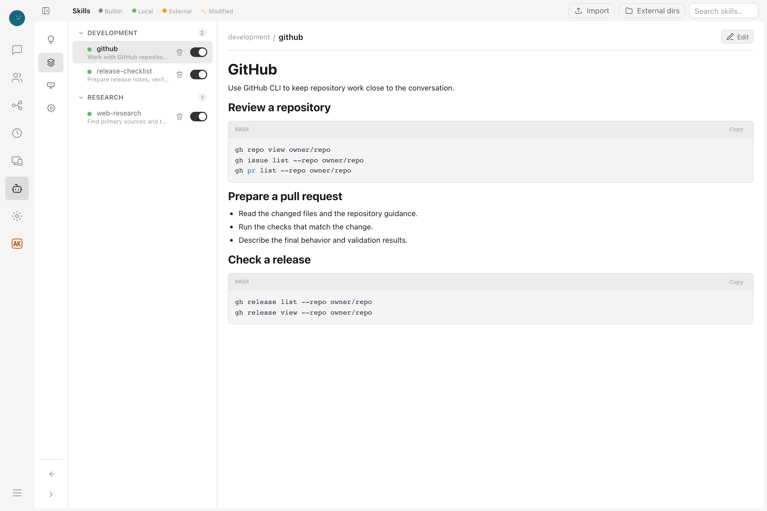This screenshot has height=511, width=767.
Task: Select the release-checklist skill row
Action: pyautogui.click(x=142, y=75)
